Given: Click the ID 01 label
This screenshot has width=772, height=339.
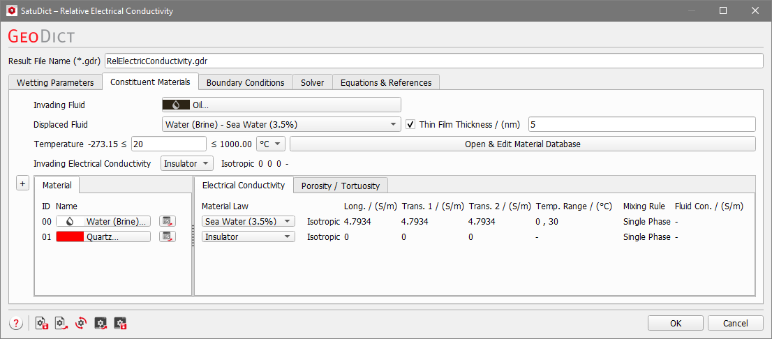Looking at the screenshot, I should tap(46, 236).
